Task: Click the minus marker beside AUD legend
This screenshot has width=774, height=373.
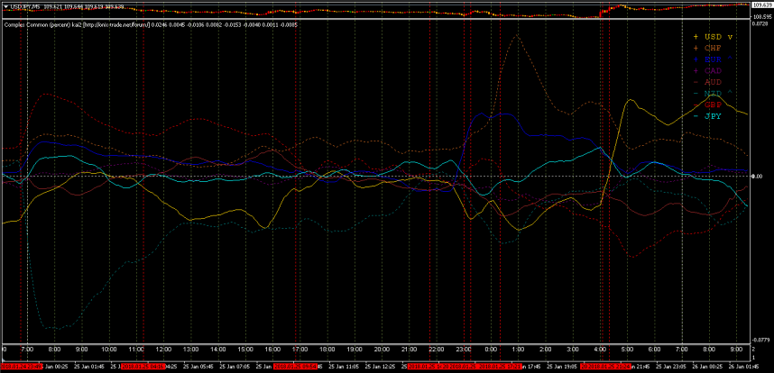Action: click(x=695, y=82)
